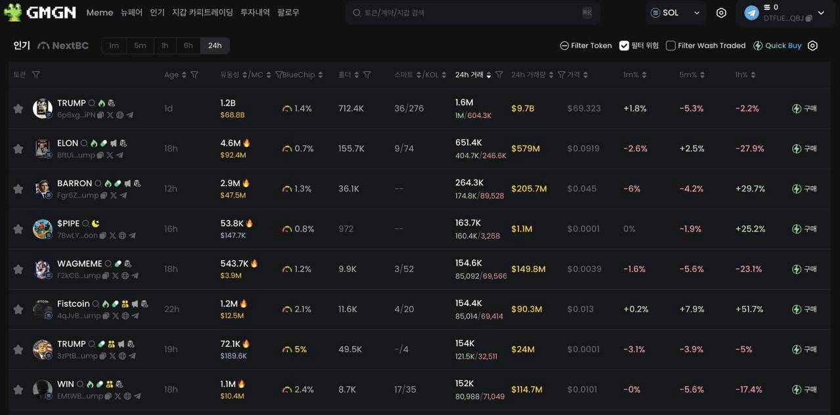This screenshot has width=840, height=415.
Task: Click the GMGN frog logo
Action: 13,12
